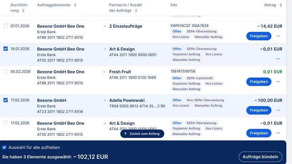
Task: Tick the 05.02.2026 Fresh Fruit checkbox
Action: coord(5,72)
